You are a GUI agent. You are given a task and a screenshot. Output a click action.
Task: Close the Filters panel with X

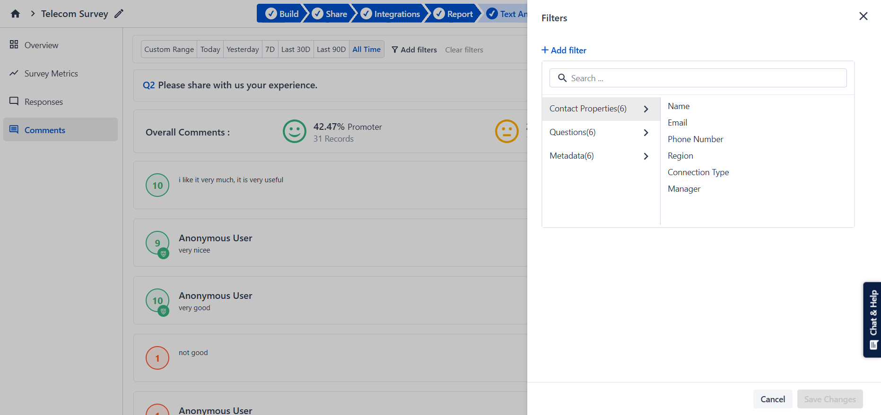point(863,17)
